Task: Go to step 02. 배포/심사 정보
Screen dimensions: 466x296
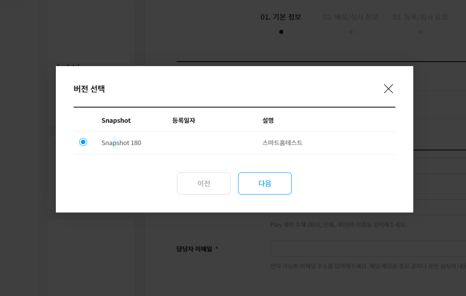Action: (350, 17)
